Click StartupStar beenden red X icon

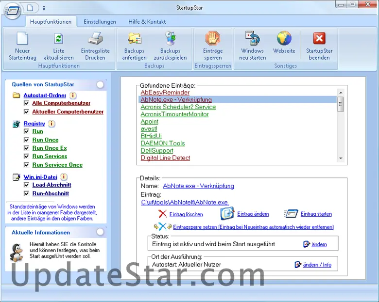tap(319, 38)
